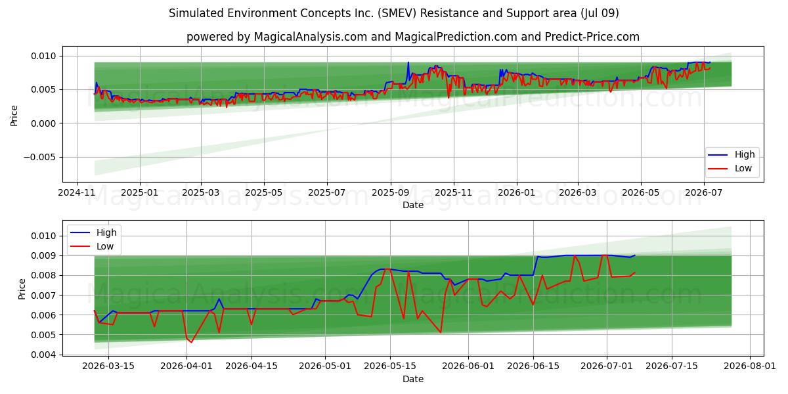Image resolution: width=788 pixels, height=394 pixels.
Task: Click the 2025-07 tick label
Action: point(326,192)
